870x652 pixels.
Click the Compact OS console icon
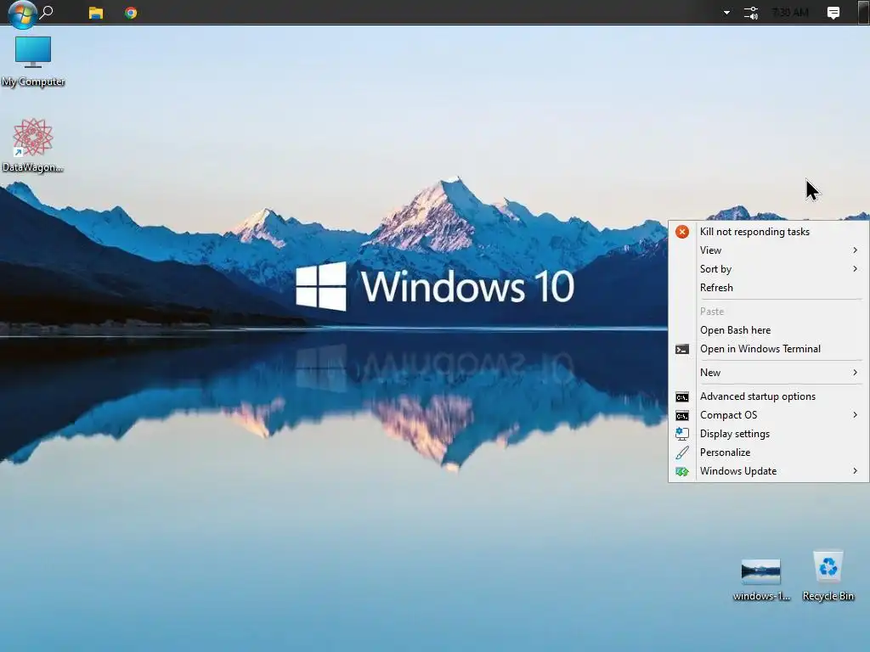682,416
